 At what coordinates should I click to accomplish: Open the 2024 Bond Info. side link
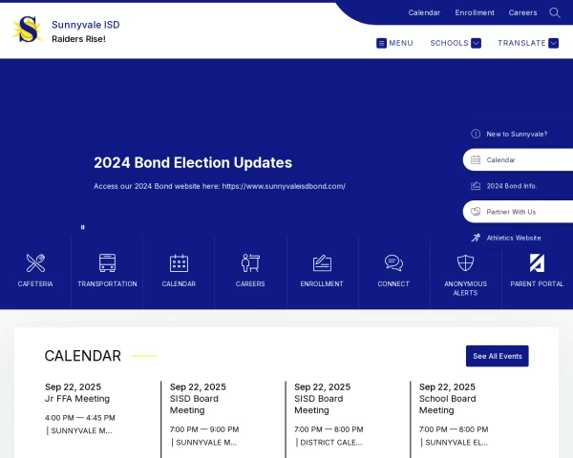click(512, 186)
